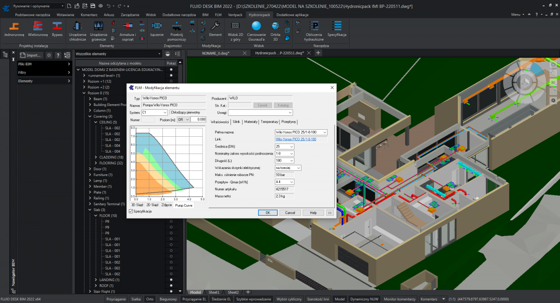This screenshot has height=303, width=560.
Task: Toggle Orto mode in status bar
Action: (x=149, y=299)
